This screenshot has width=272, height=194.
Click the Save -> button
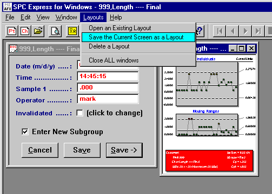pyautogui.click(x=124, y=150)
